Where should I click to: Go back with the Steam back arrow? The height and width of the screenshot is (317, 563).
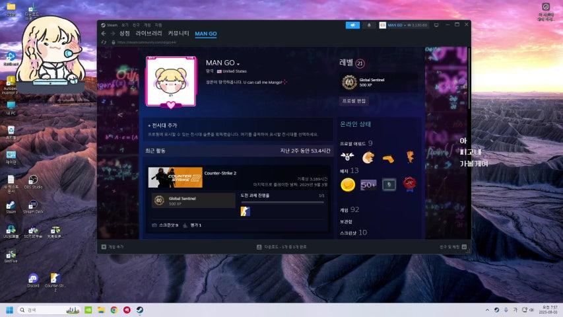tap(104, 34)
